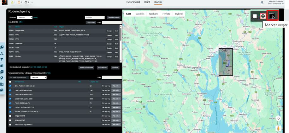Activate the Marker veger selection tool

pos(272,16)
